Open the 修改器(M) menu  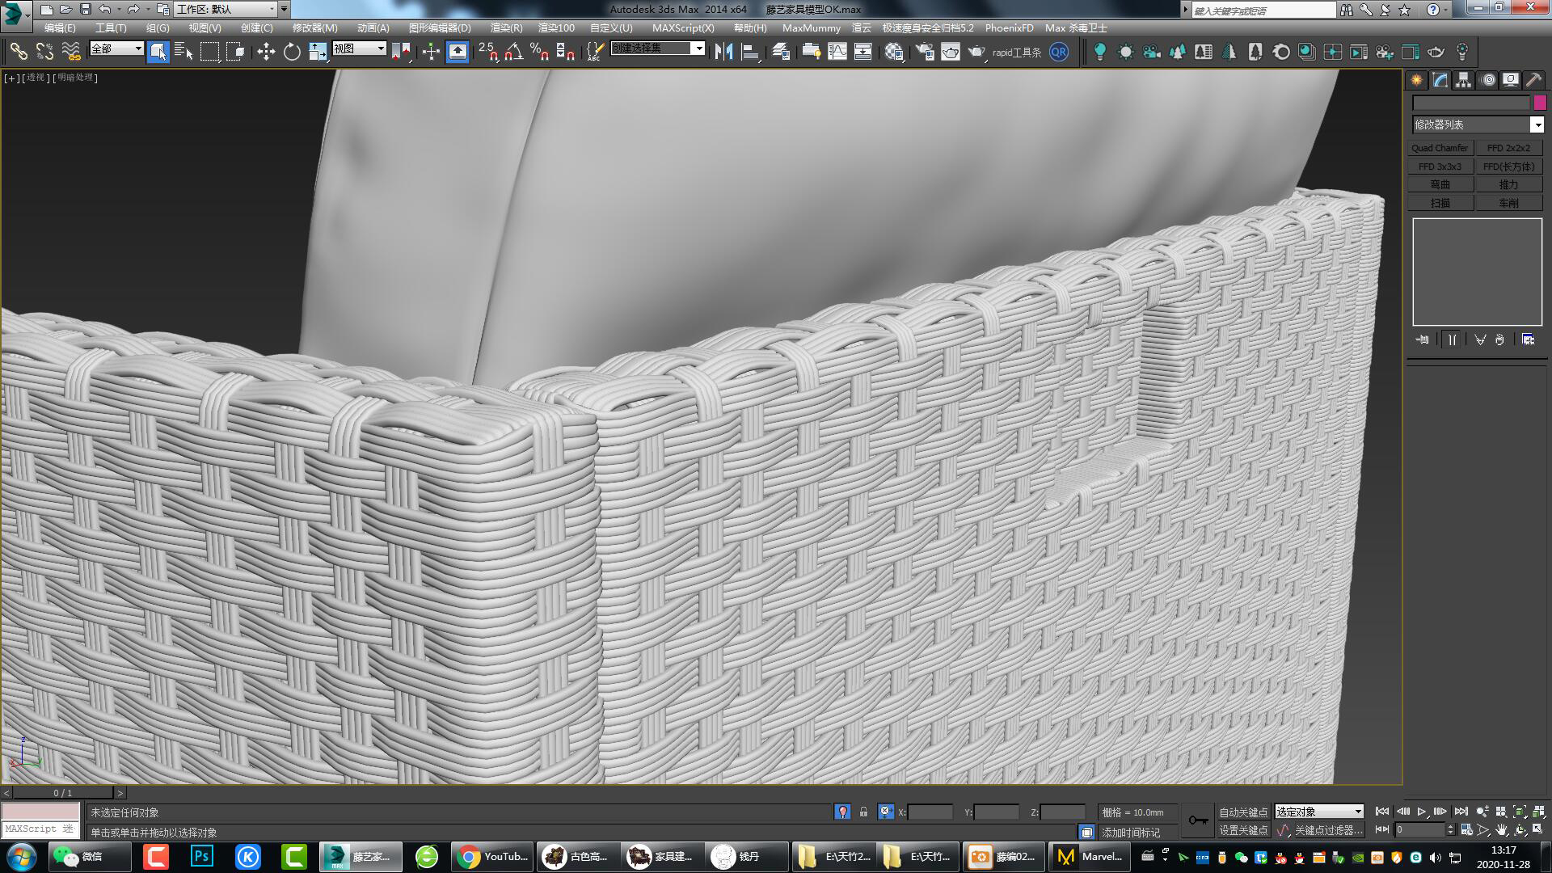click(x=314, y=27)
